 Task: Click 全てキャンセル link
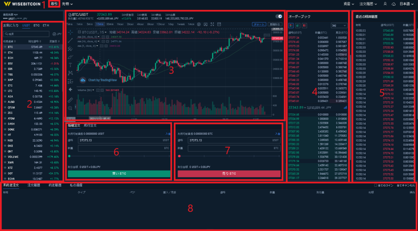click(406, 185)
